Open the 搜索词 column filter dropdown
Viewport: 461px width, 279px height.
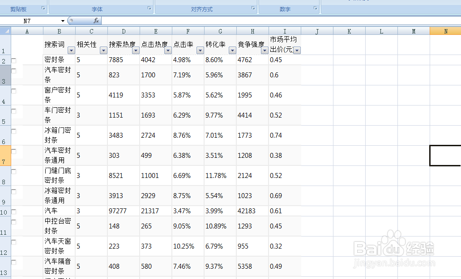(71, 51)
